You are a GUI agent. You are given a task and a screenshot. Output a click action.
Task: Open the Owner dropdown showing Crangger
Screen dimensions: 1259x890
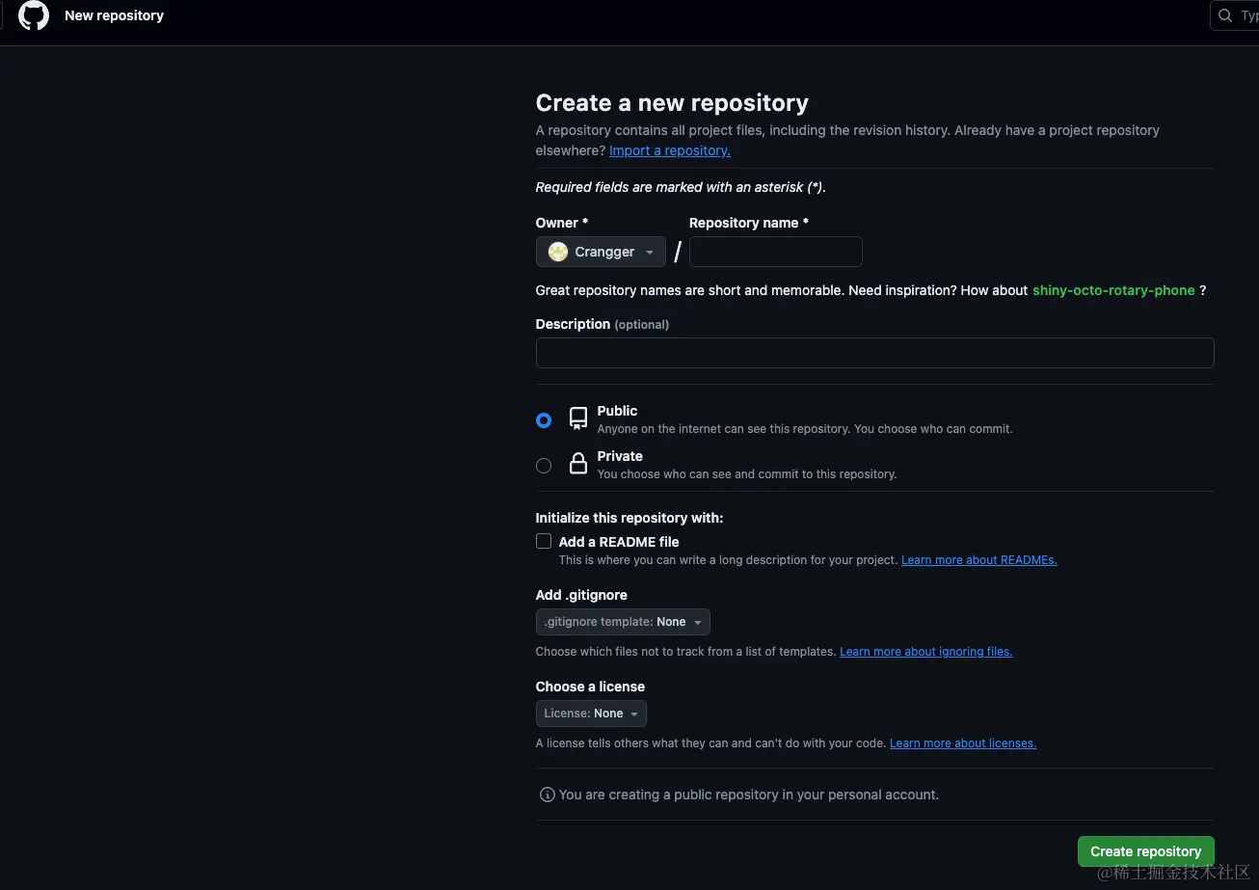(601, 252)
